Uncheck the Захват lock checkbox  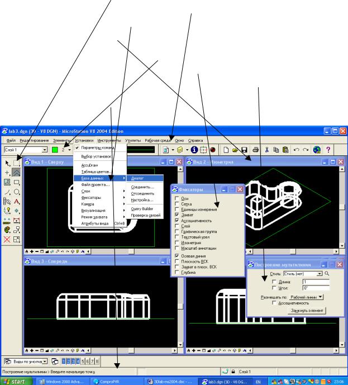(177, 215)
